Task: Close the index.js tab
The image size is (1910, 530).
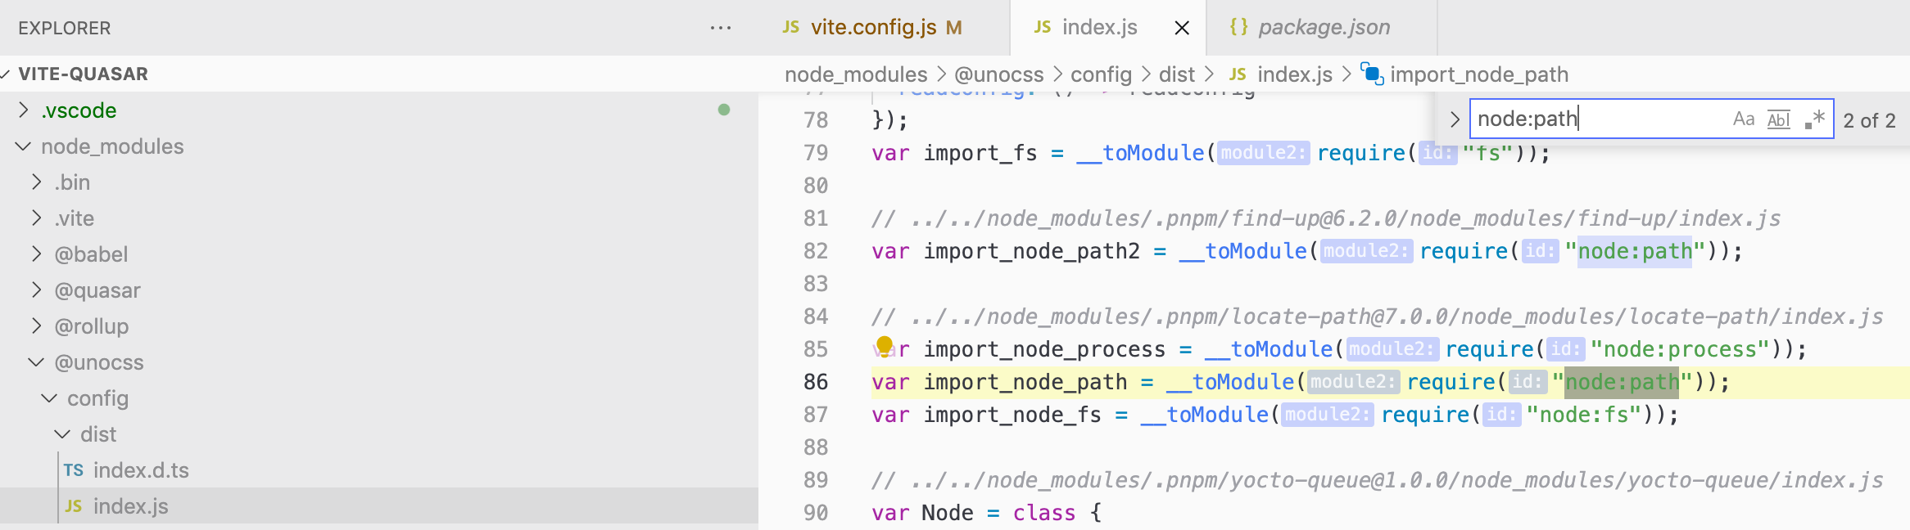Action: coord(1182,29)
